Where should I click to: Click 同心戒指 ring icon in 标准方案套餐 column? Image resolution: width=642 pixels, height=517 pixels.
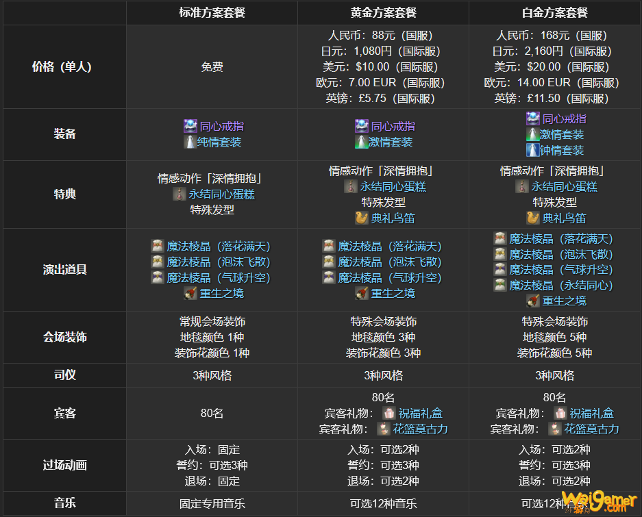click(190, 126)
